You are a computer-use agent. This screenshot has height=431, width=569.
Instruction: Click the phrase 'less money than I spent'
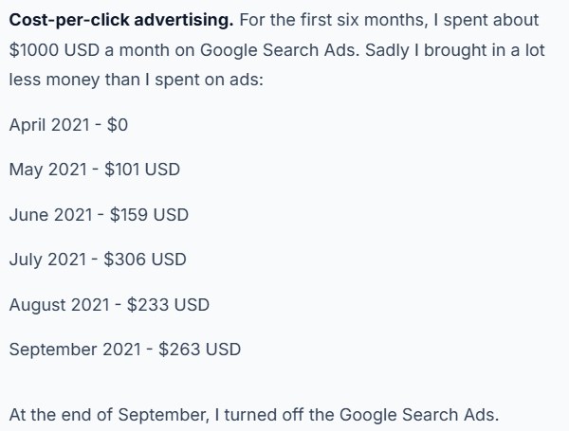103,80
